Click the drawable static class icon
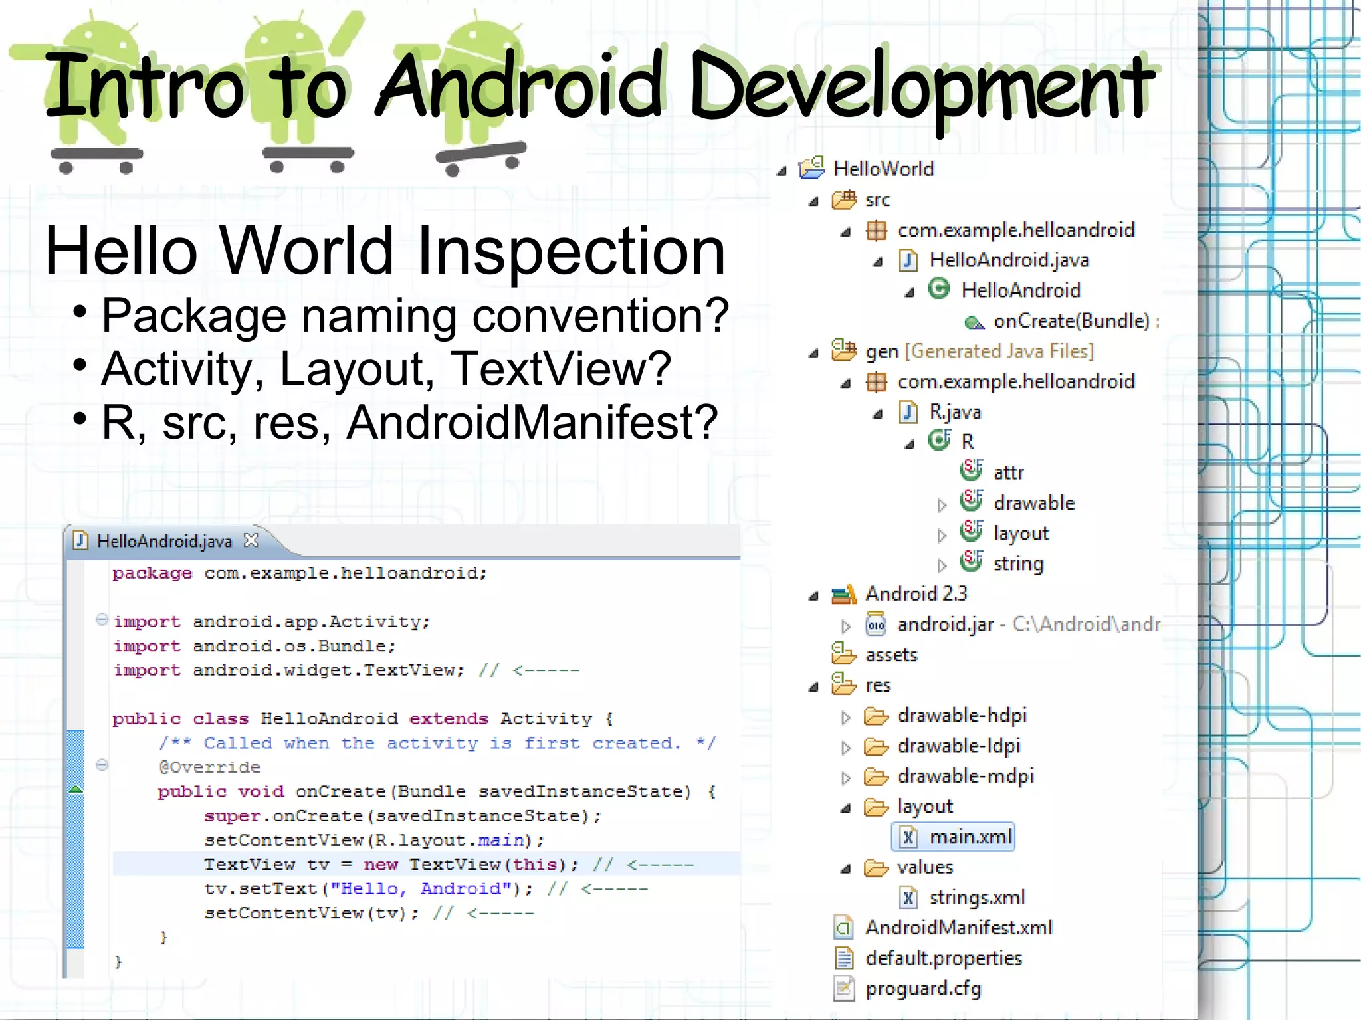This screenshot has width=1361, height=1020. (x=972, y=501)
